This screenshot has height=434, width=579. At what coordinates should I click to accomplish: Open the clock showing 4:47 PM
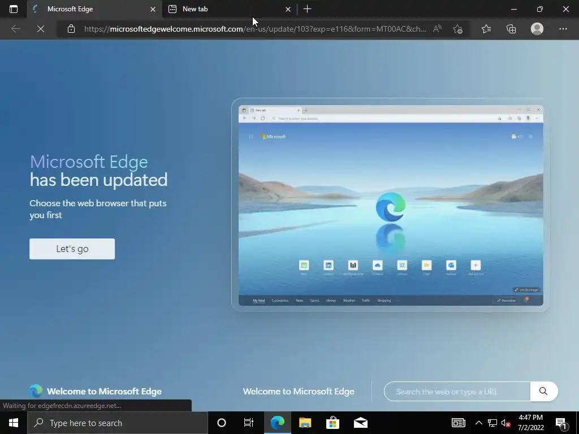[x=530, y=423]
